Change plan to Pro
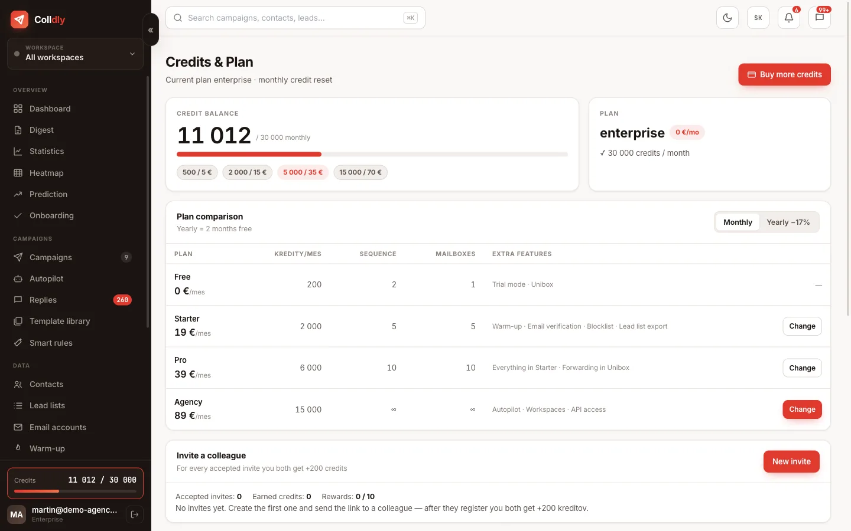 pyautogui.click(x=802, y=368)
